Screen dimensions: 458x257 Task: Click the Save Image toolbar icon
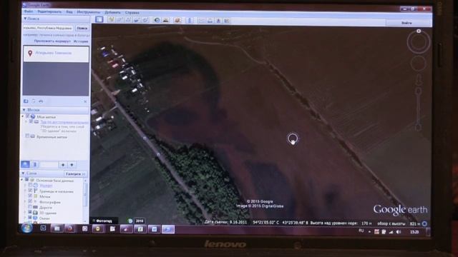coord(218,20)
